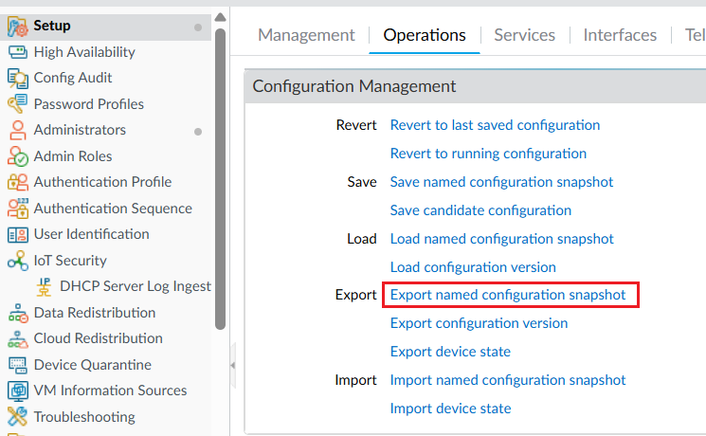Viewport: 706px width, 436px height.
Task: Go to Config Audit
Action: tap(72, 78)
